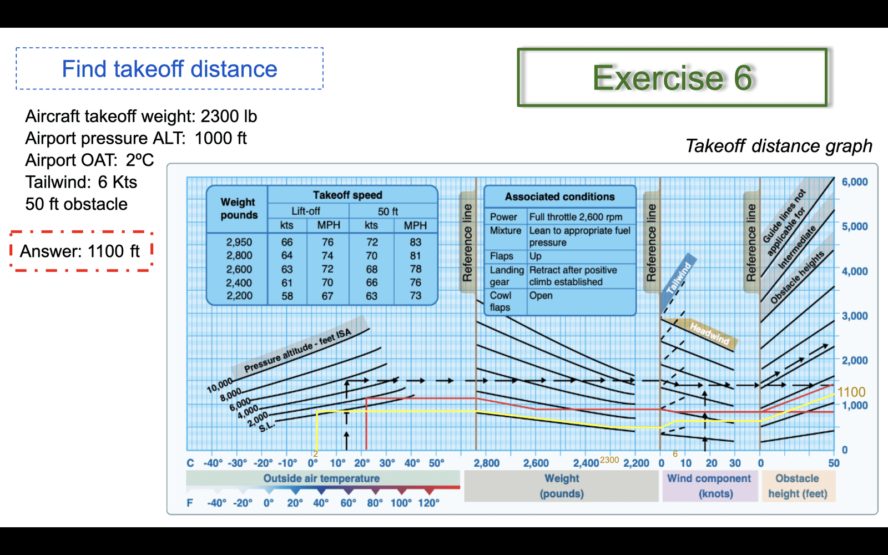888x555 pixels.
Task: Select the 'Exercise 6' heading
Action: click(x=672, y=77)
